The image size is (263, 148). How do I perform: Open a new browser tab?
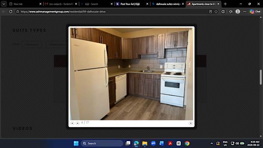coord(225,4)
